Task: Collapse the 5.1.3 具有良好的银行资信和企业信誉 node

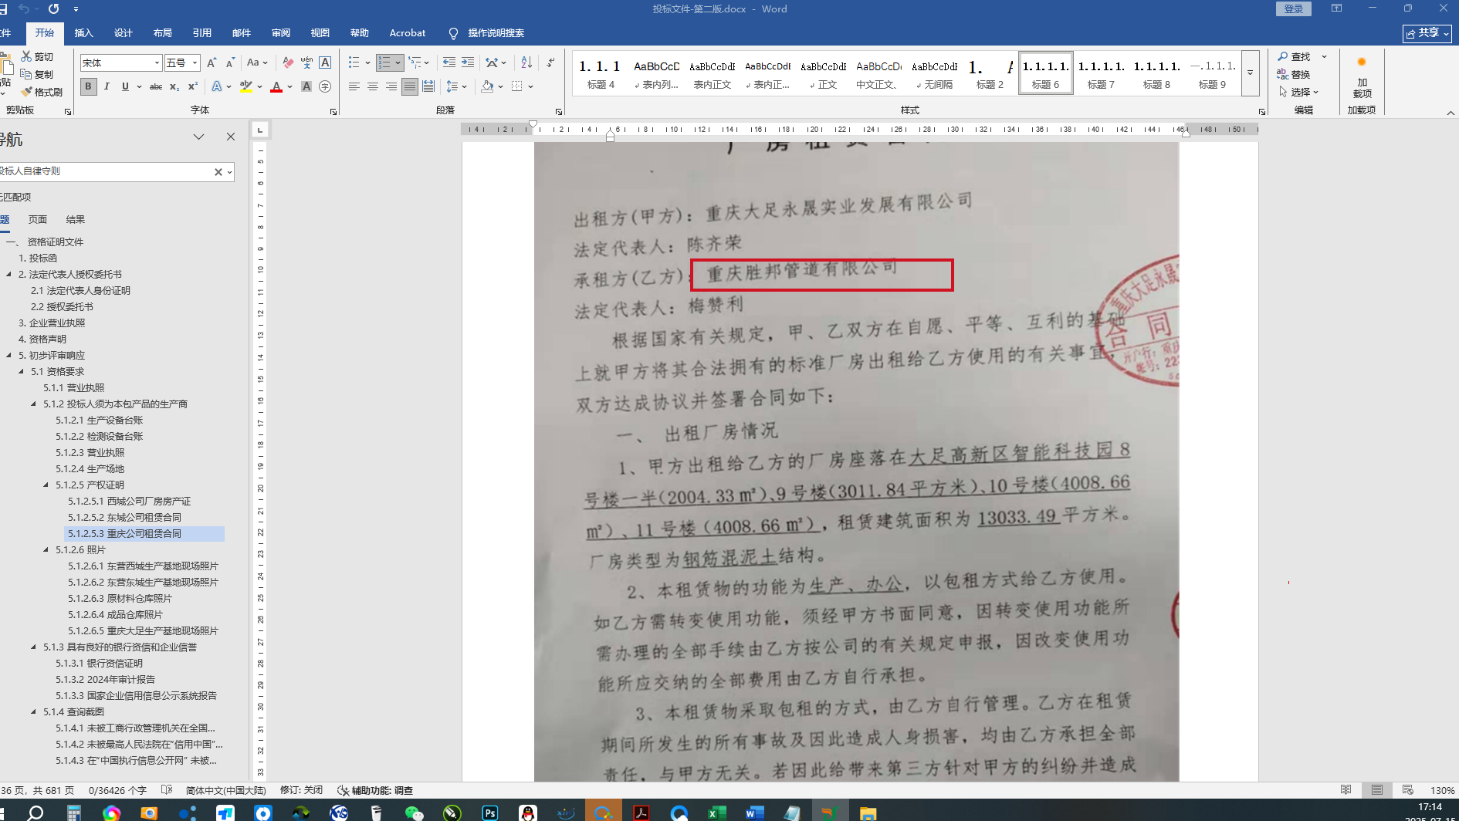Action: 34,647
